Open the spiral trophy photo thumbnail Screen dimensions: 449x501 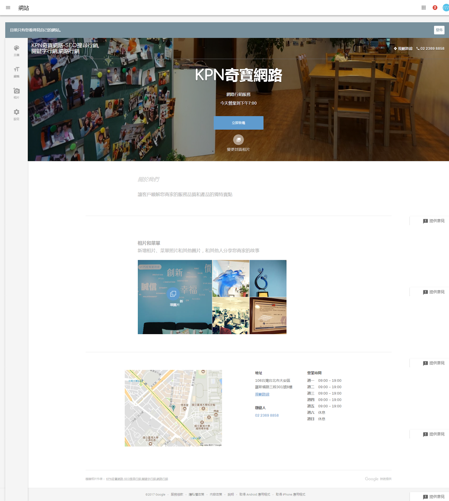(x=268, y=278)
